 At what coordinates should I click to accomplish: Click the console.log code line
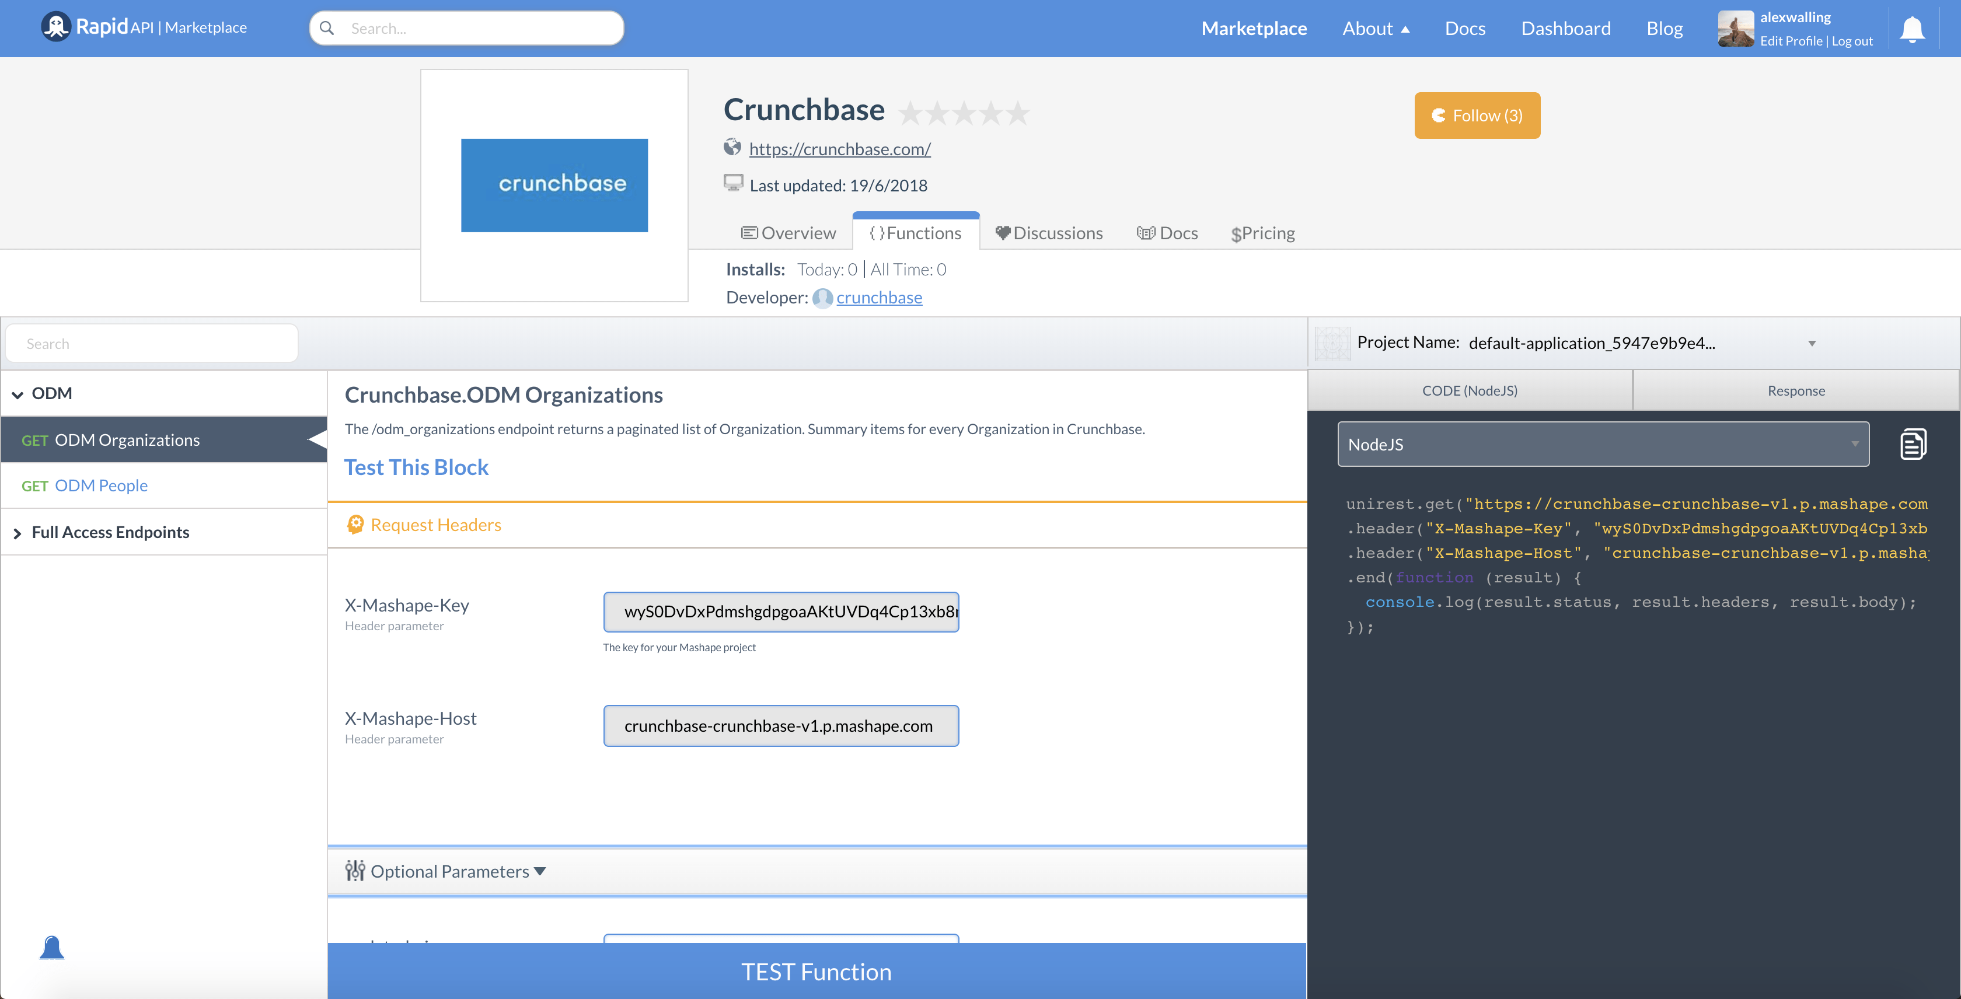[1641, 602]
